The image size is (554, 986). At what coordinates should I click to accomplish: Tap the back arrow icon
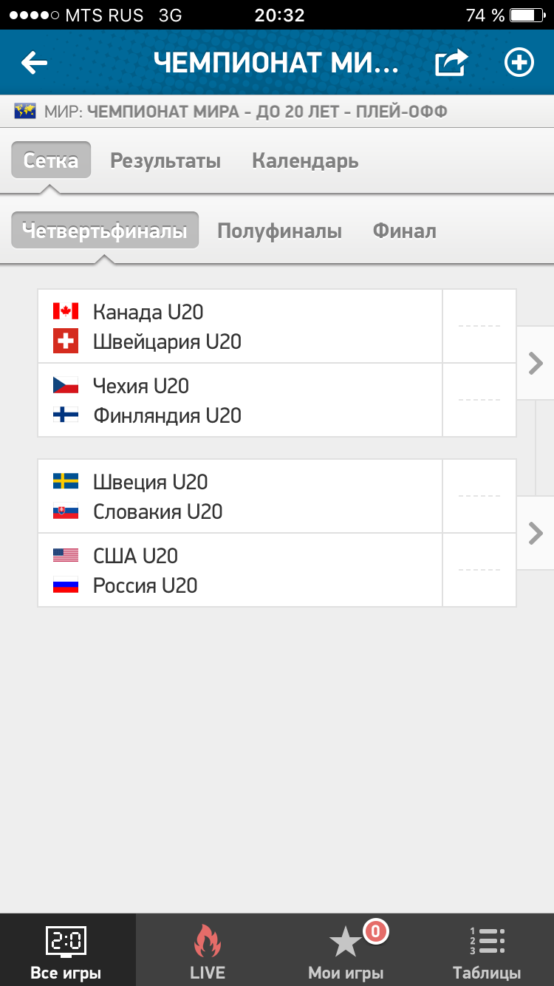tap(34, 63)
